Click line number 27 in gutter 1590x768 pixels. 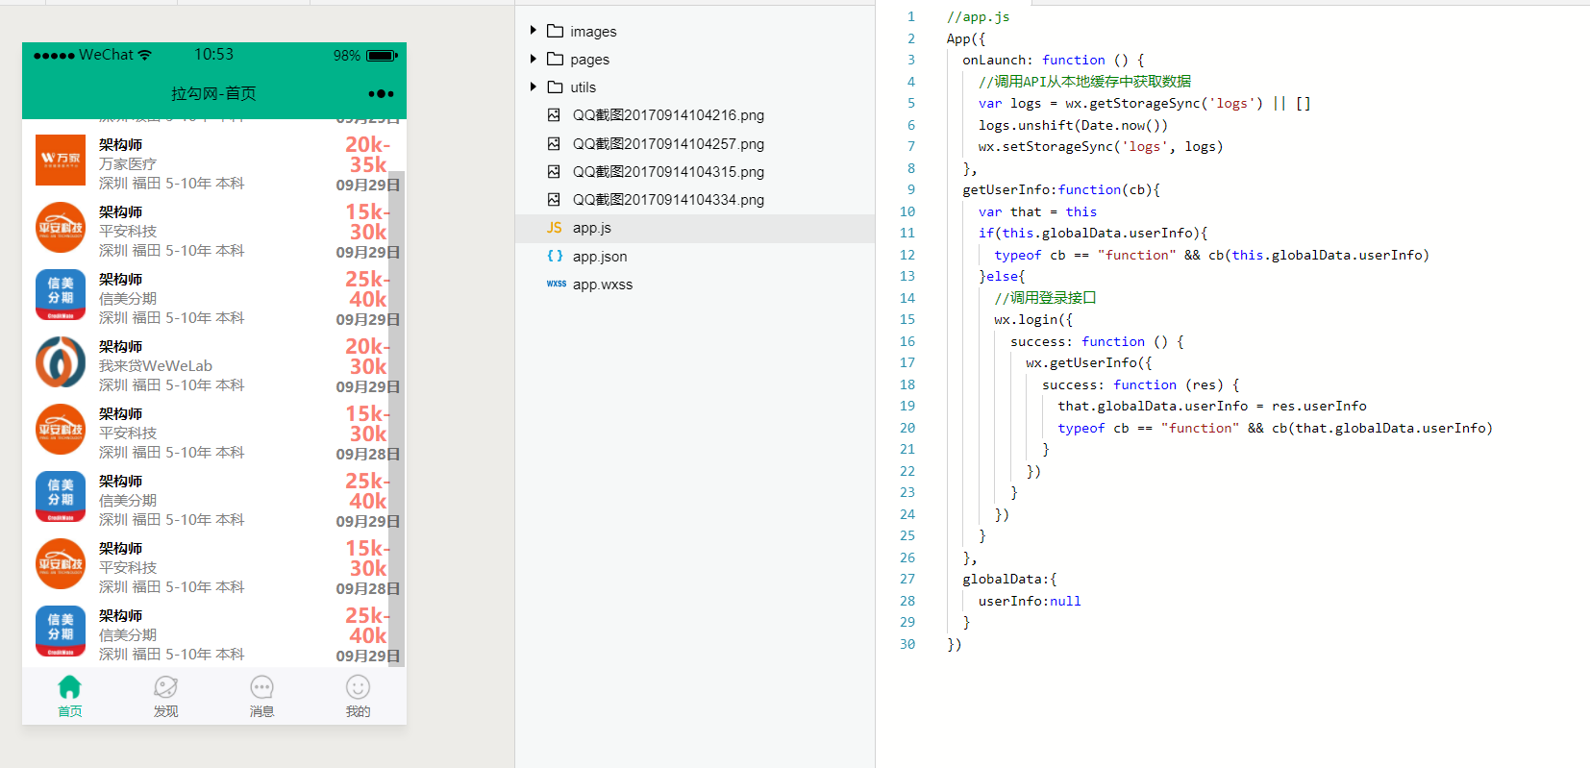(x=907, y=579)
